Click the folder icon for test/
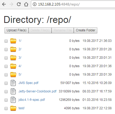The width and height of the screenshot is (115, 114). 13,108
